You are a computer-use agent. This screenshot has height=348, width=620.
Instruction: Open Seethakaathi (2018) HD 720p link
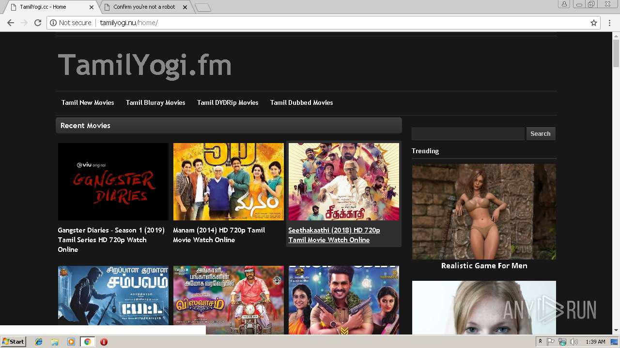pos(334,235)
